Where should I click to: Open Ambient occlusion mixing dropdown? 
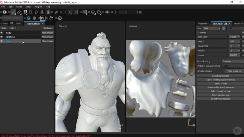point(233,66)
